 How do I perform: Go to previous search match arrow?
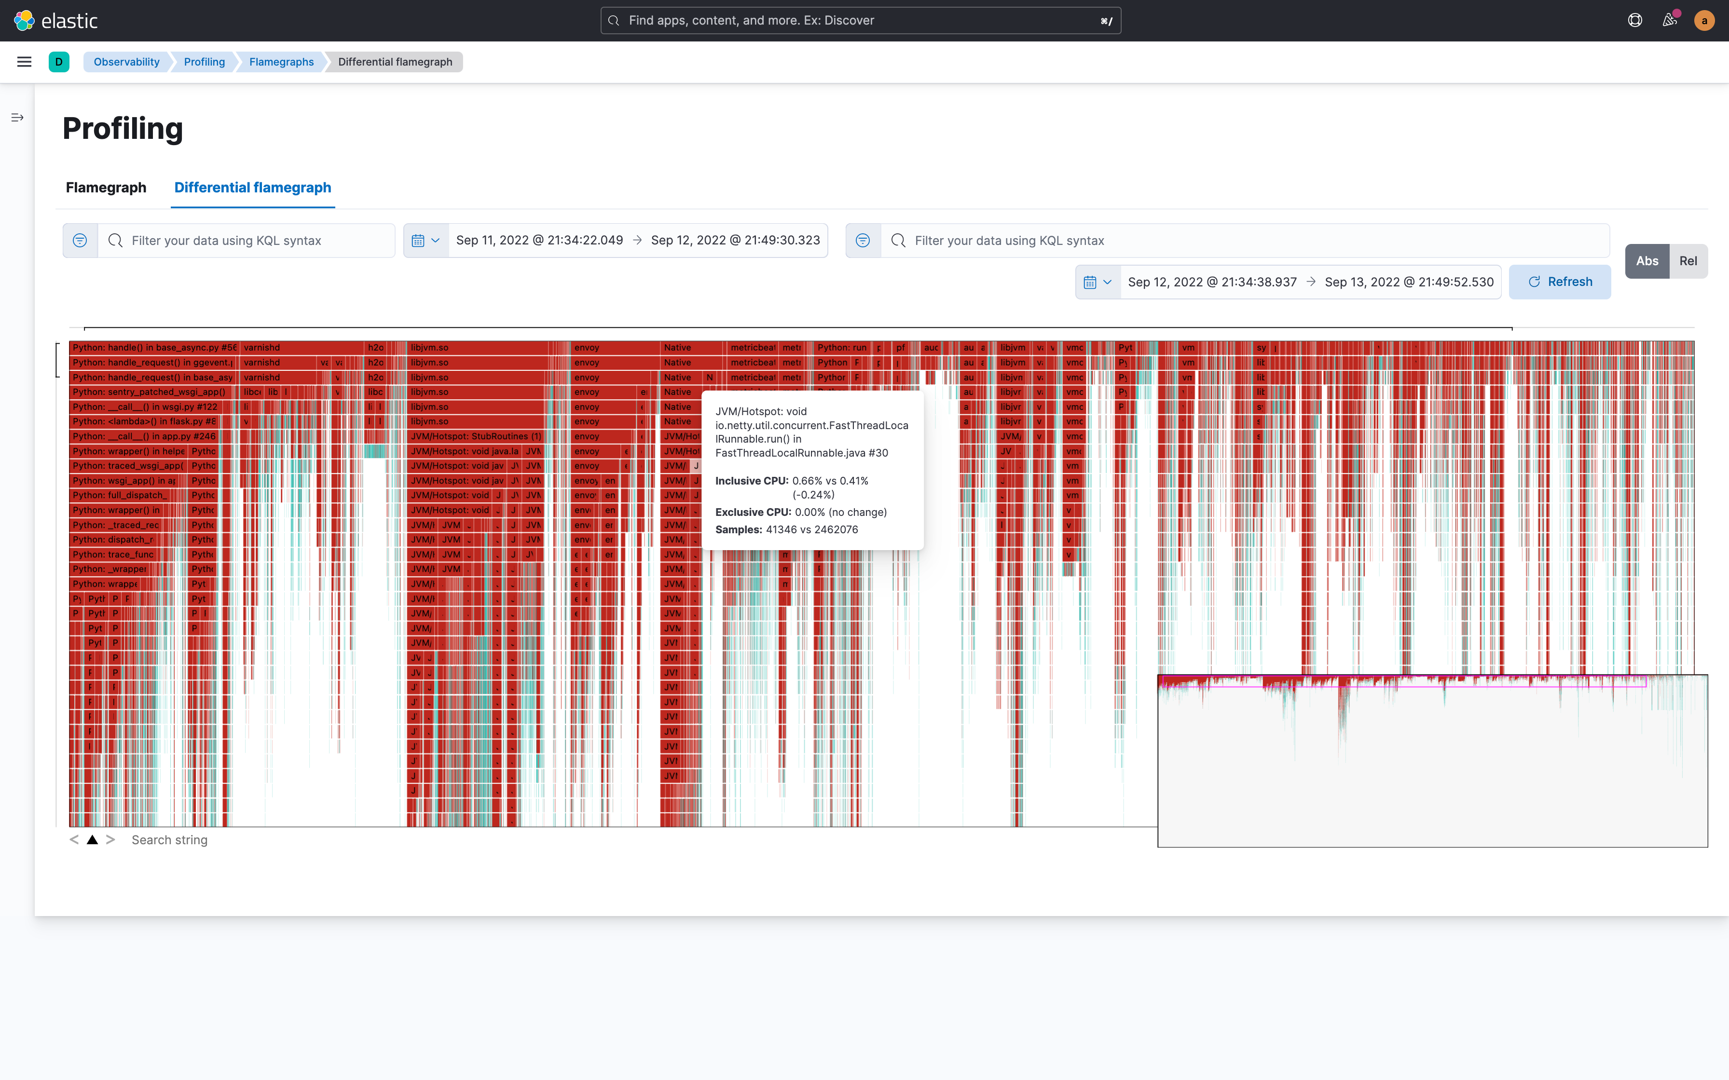click(74, 840)
